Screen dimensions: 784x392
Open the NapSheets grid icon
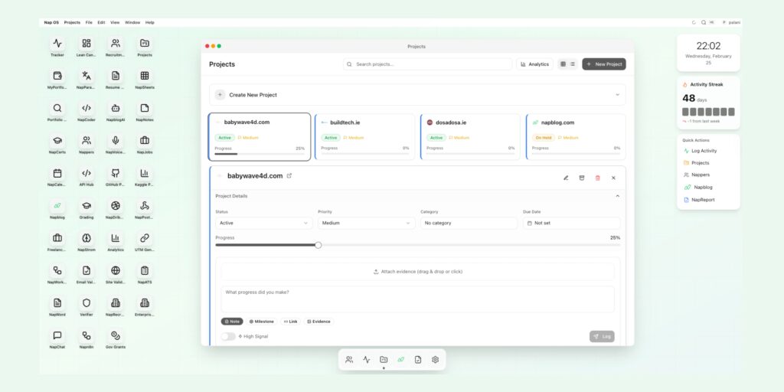145,76
